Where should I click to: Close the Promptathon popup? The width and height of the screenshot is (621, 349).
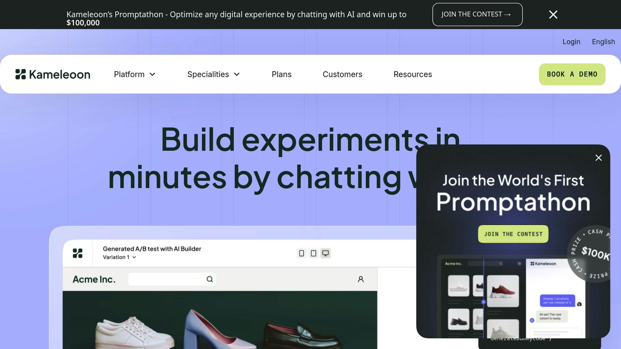point(598,158)
